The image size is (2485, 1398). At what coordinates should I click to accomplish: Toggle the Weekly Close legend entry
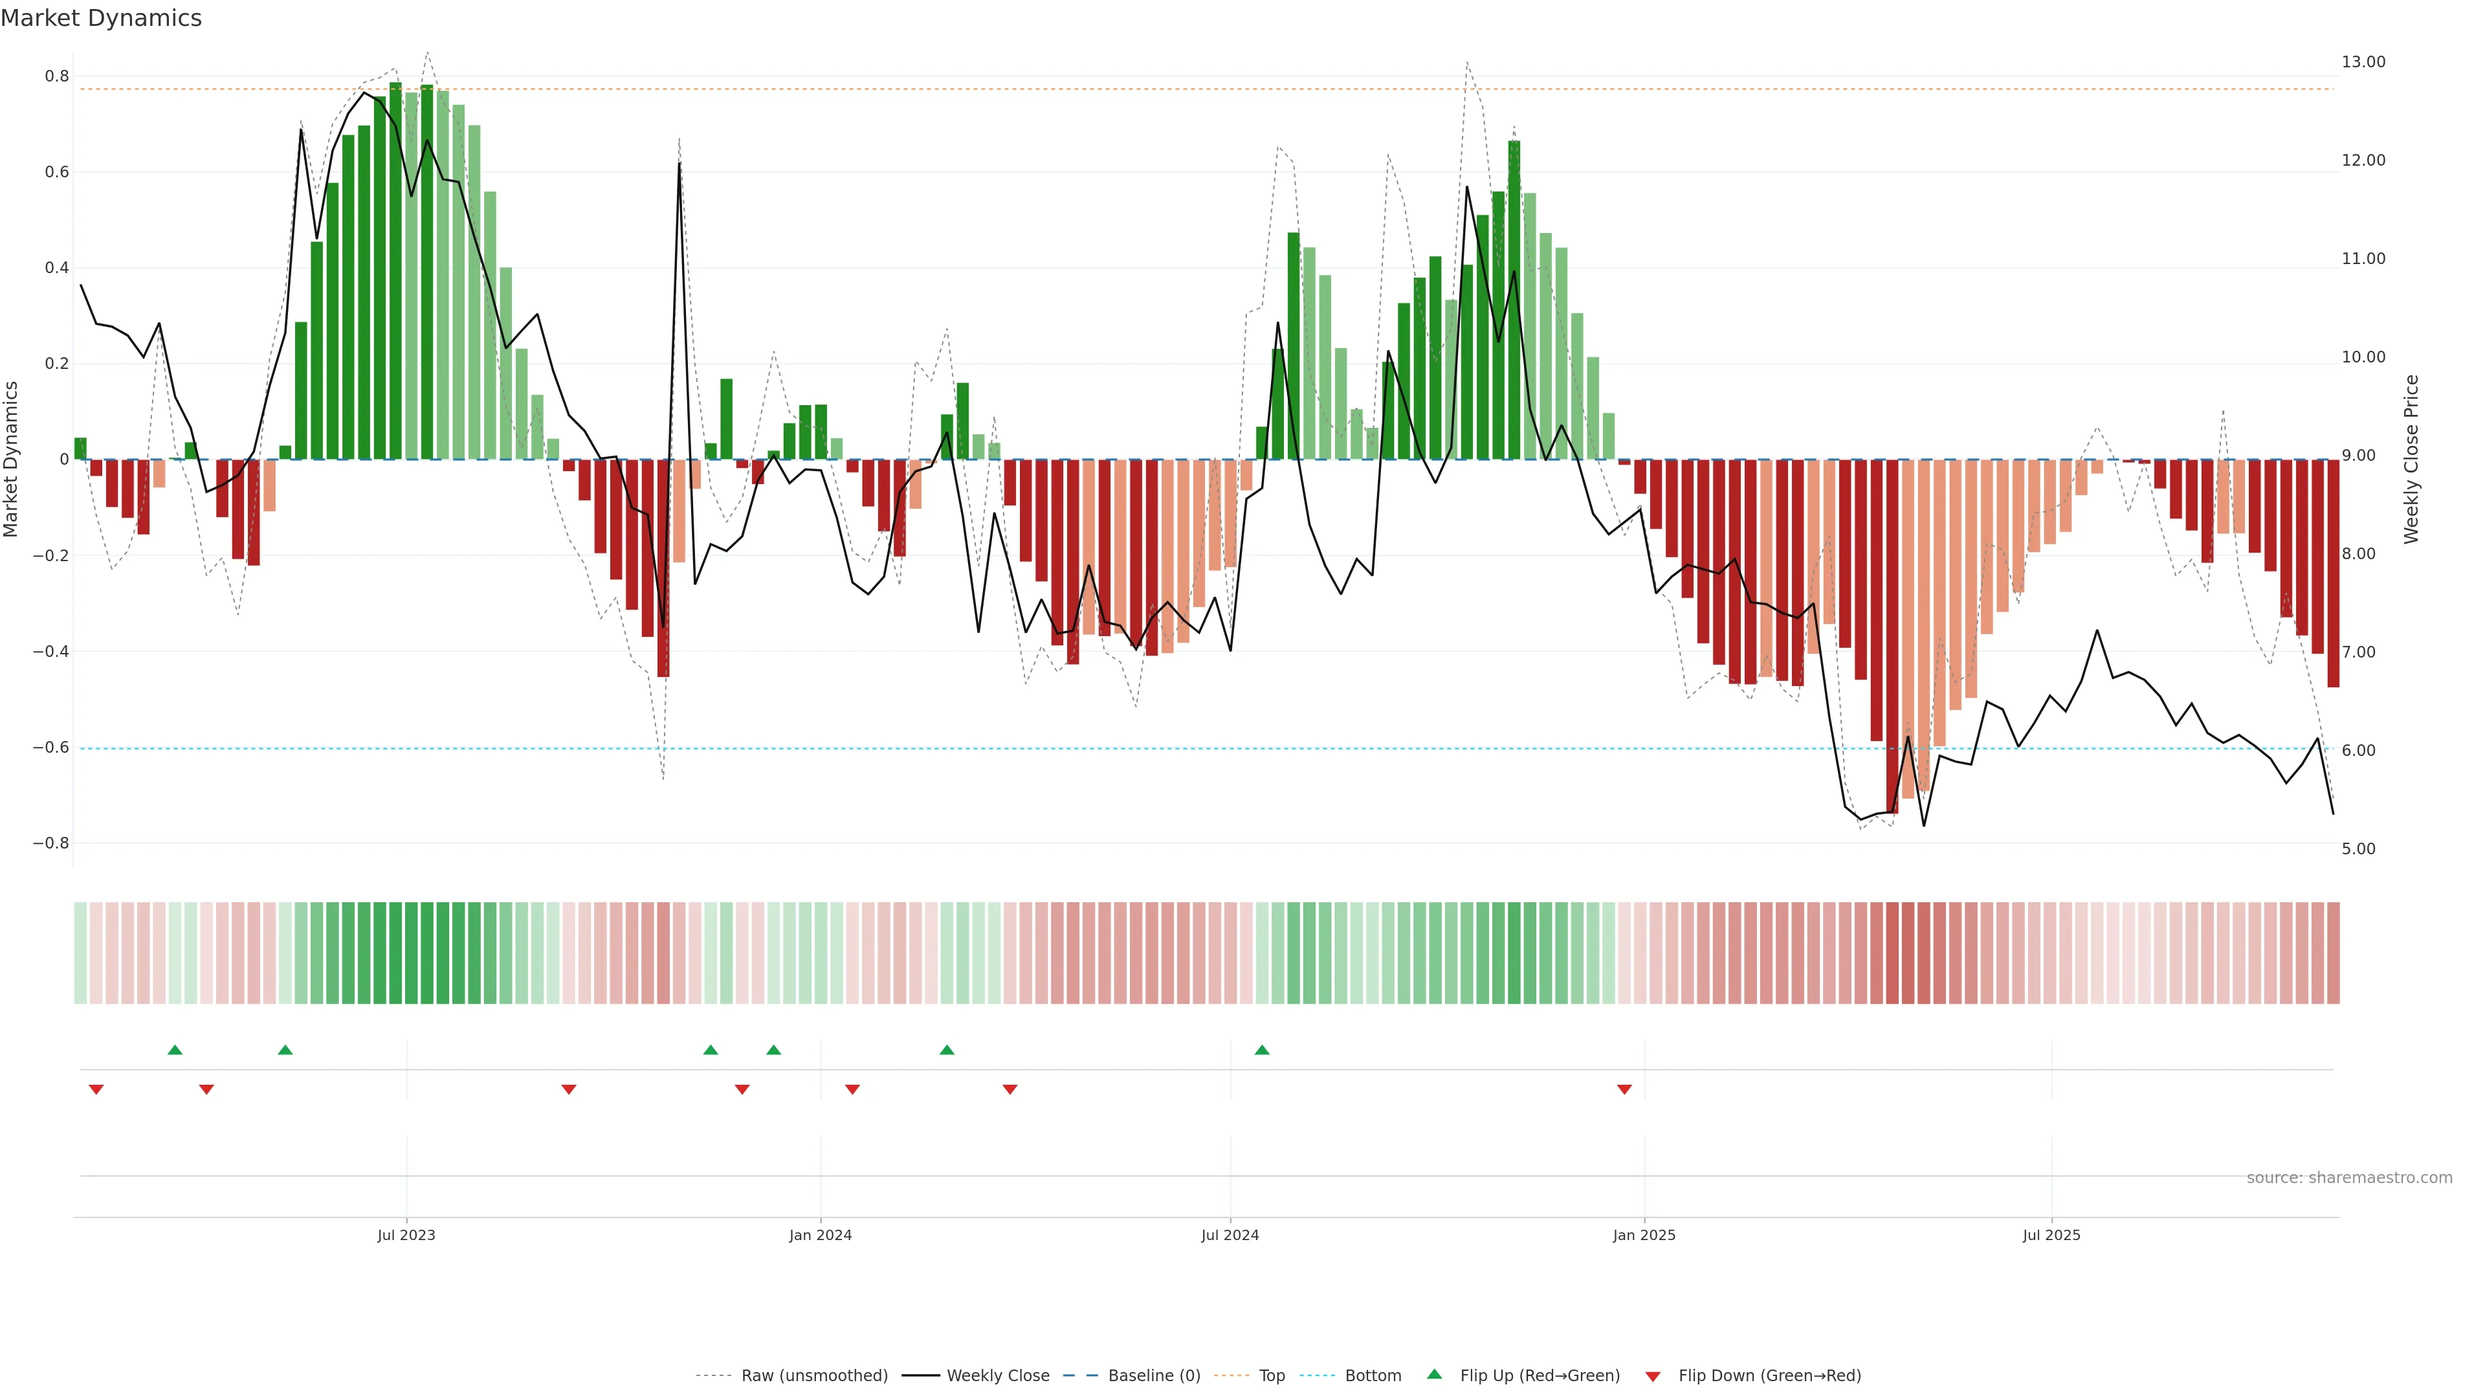[997, 1376]
